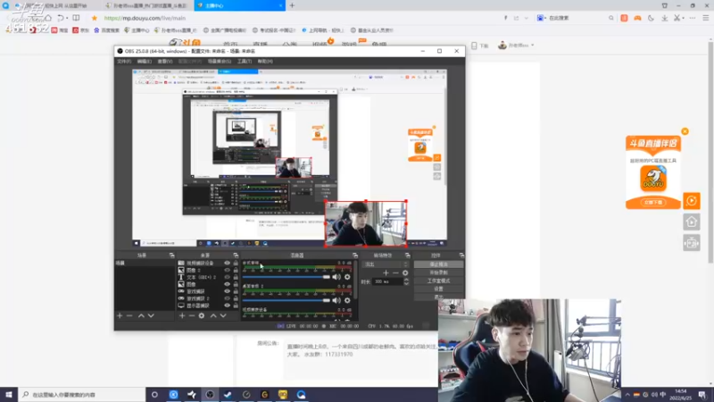Toggle browser night mode moon icon

point(651,18)
